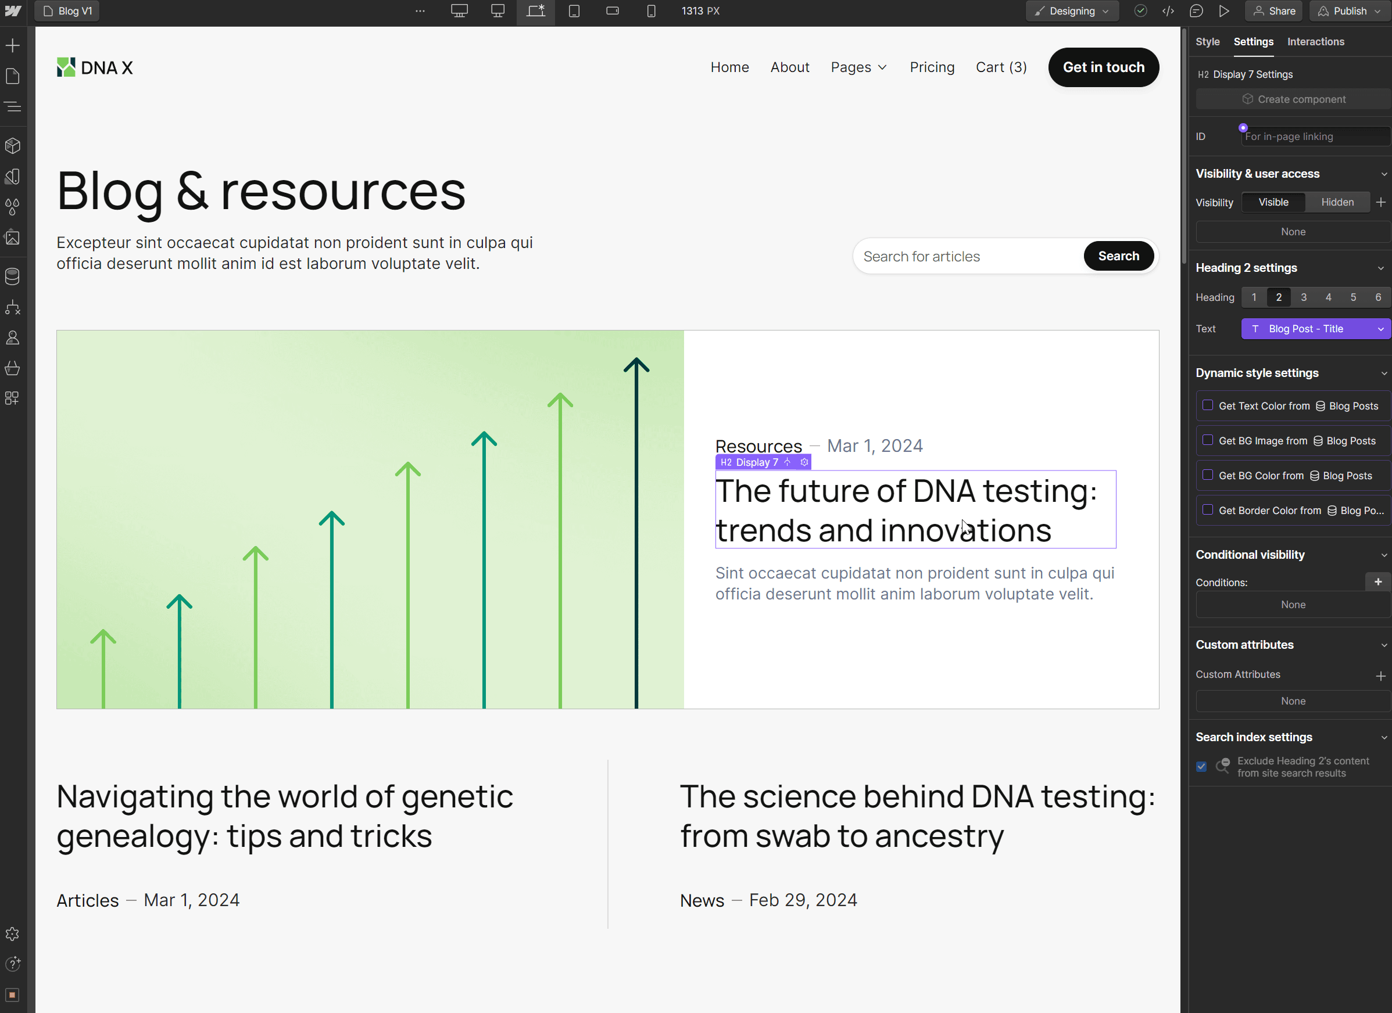Open the Users panel icon
The width and height of the screenshot is (1392, 1013).
point(13,338)
